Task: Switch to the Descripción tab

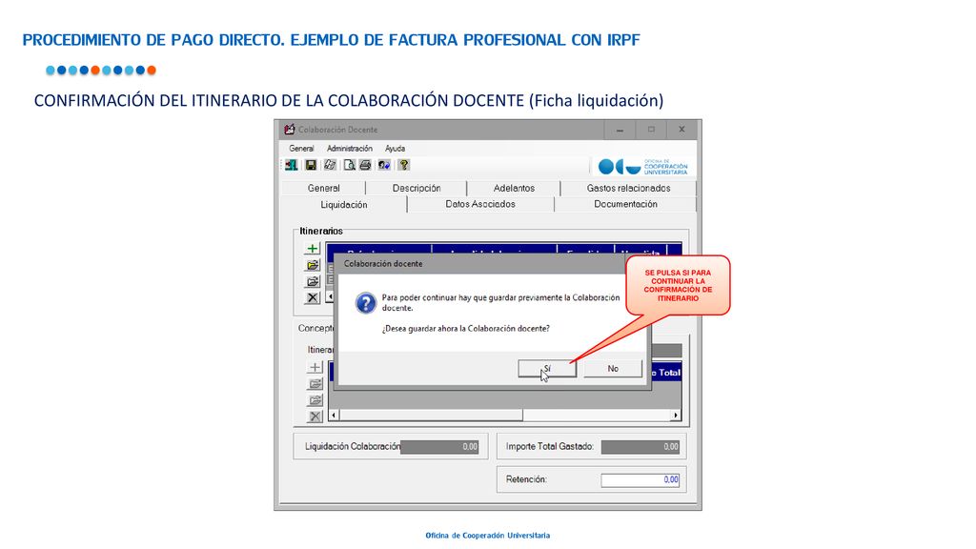Action: 417,188
